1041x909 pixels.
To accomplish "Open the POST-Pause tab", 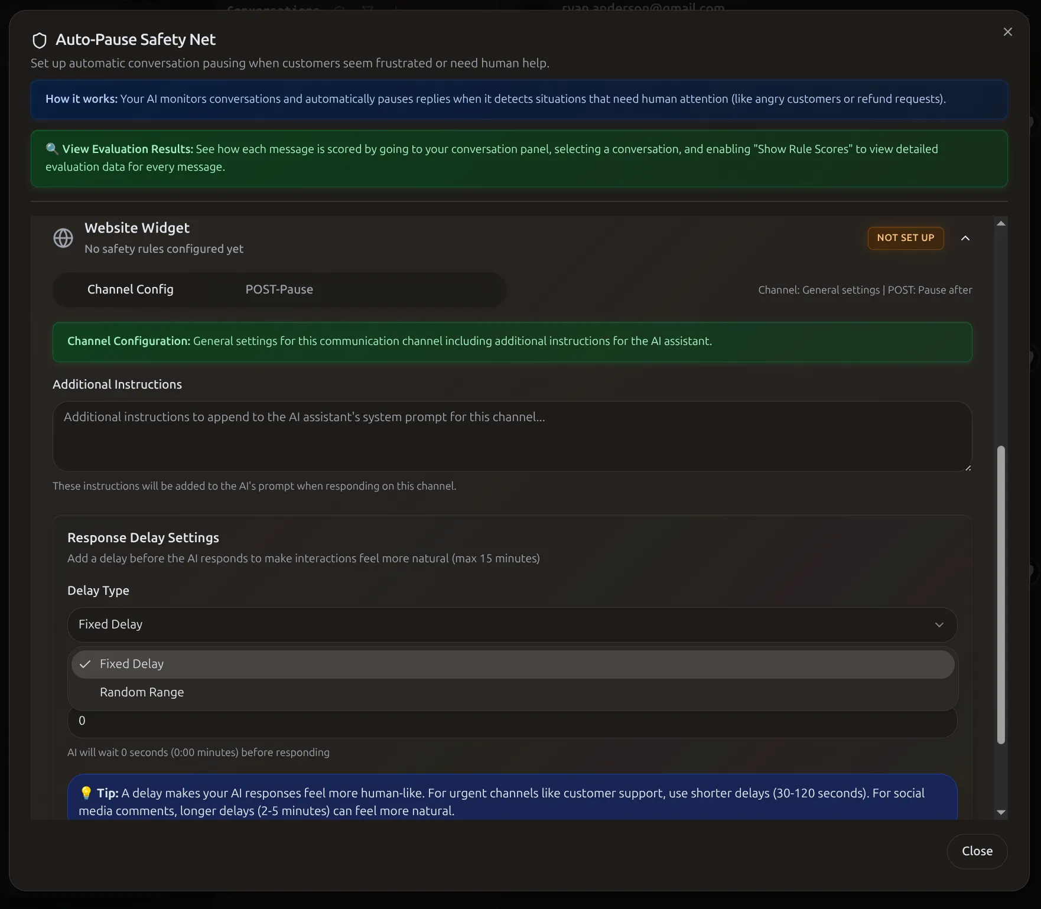I will pyautogui.click(x=279, y=289).
